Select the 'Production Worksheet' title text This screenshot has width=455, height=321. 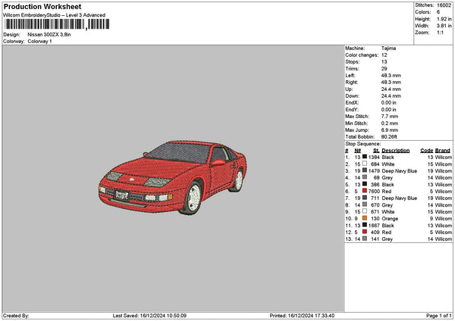click(42, 6)
